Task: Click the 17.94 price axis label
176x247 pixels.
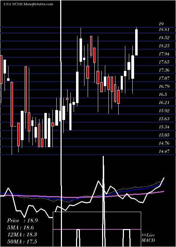Action: tap(164, 54)
